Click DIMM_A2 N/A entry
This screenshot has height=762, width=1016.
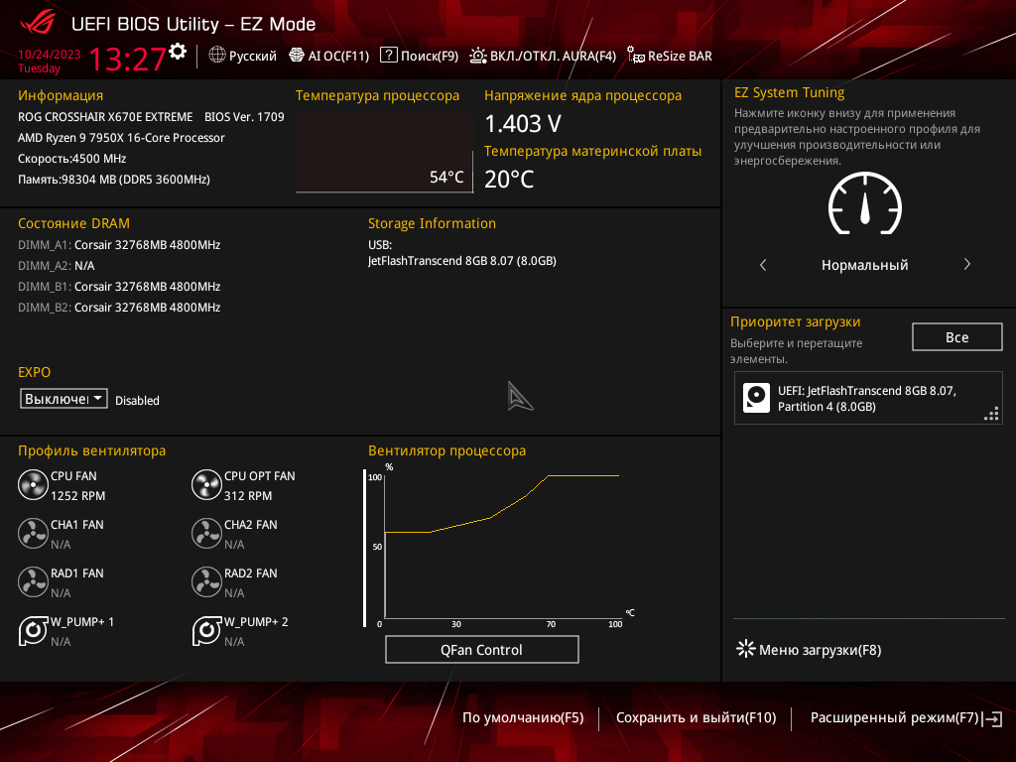(57, 266)
